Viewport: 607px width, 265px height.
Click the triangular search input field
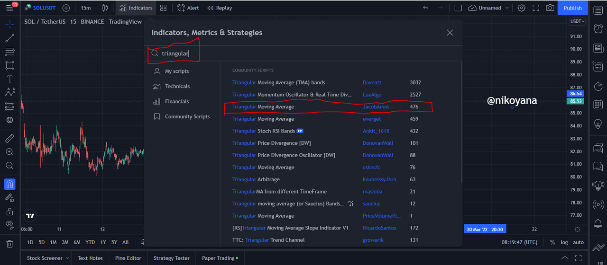303,53
